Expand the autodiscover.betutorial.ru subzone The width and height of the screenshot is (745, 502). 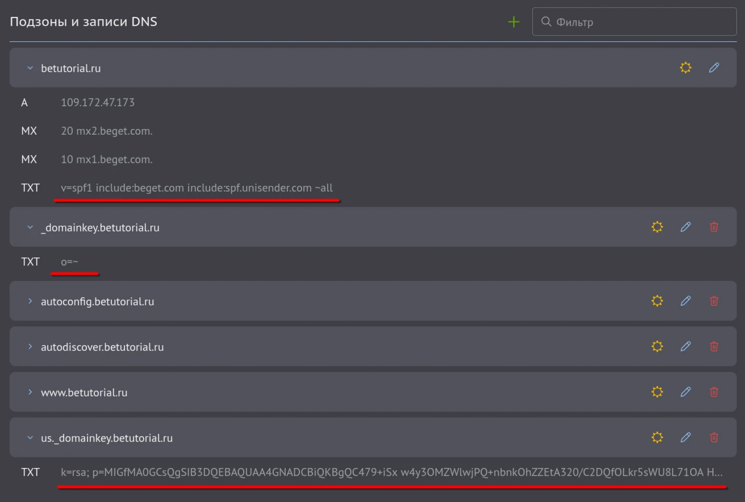pyautogui.click(x=30, y=347)
